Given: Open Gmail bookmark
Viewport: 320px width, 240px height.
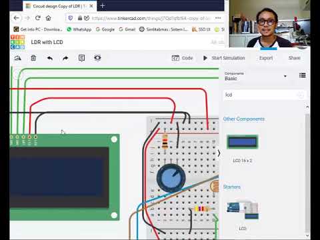Looking at the screenshot, I should tap(127, 29).
